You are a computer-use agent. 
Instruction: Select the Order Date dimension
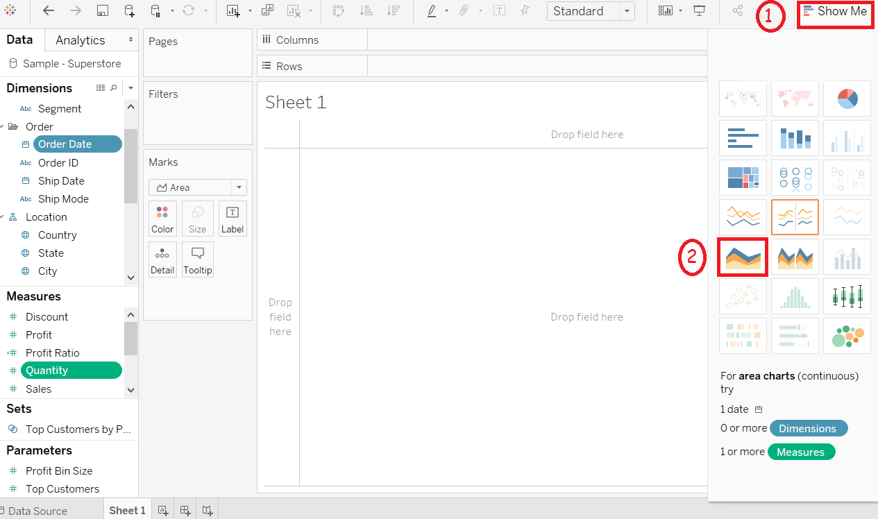[x=78, y=144]
